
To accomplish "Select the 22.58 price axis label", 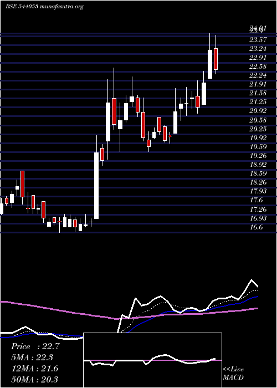I will (258, 67).
